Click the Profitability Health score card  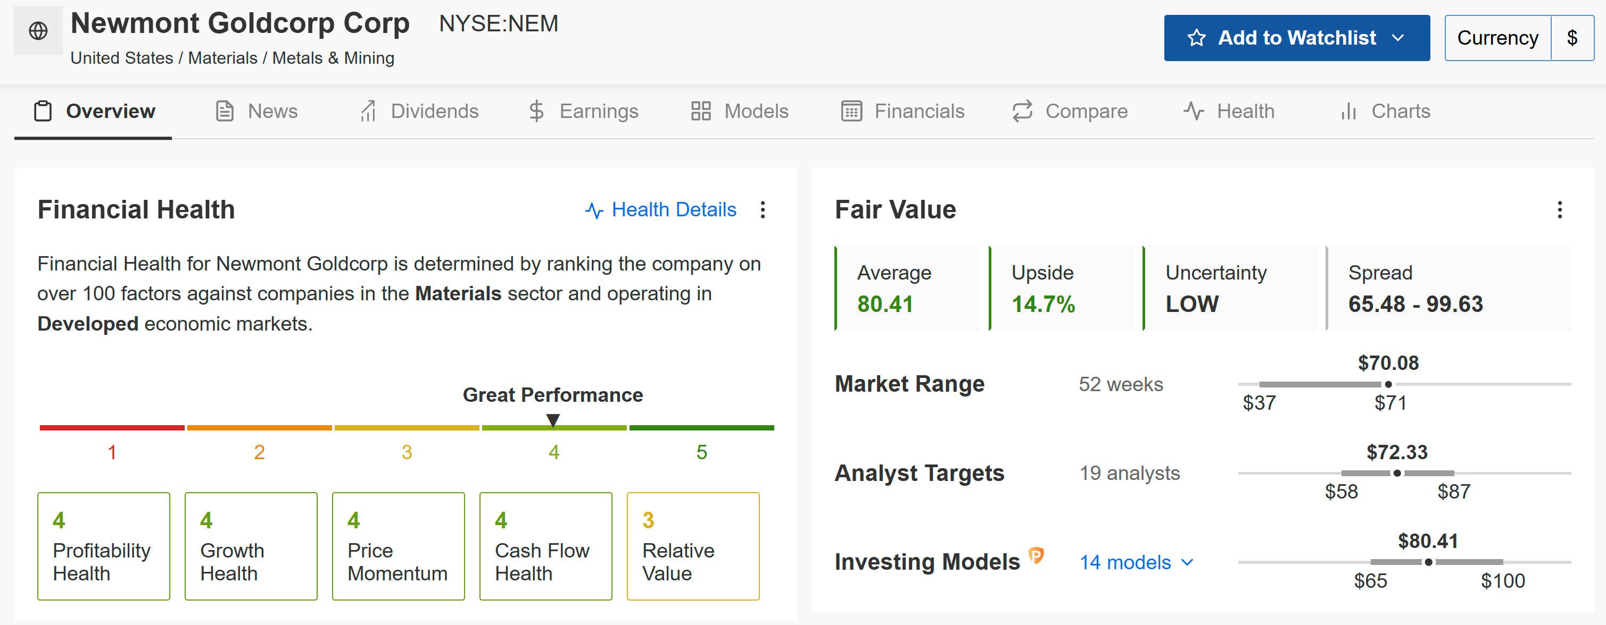pyautogui.click(x=103, y=546)
